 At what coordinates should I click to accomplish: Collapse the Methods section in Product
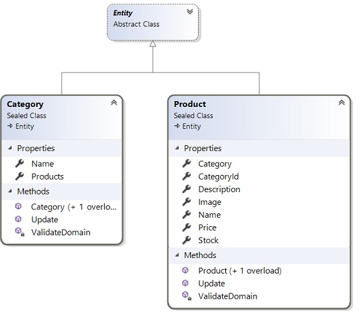(177, 255)
